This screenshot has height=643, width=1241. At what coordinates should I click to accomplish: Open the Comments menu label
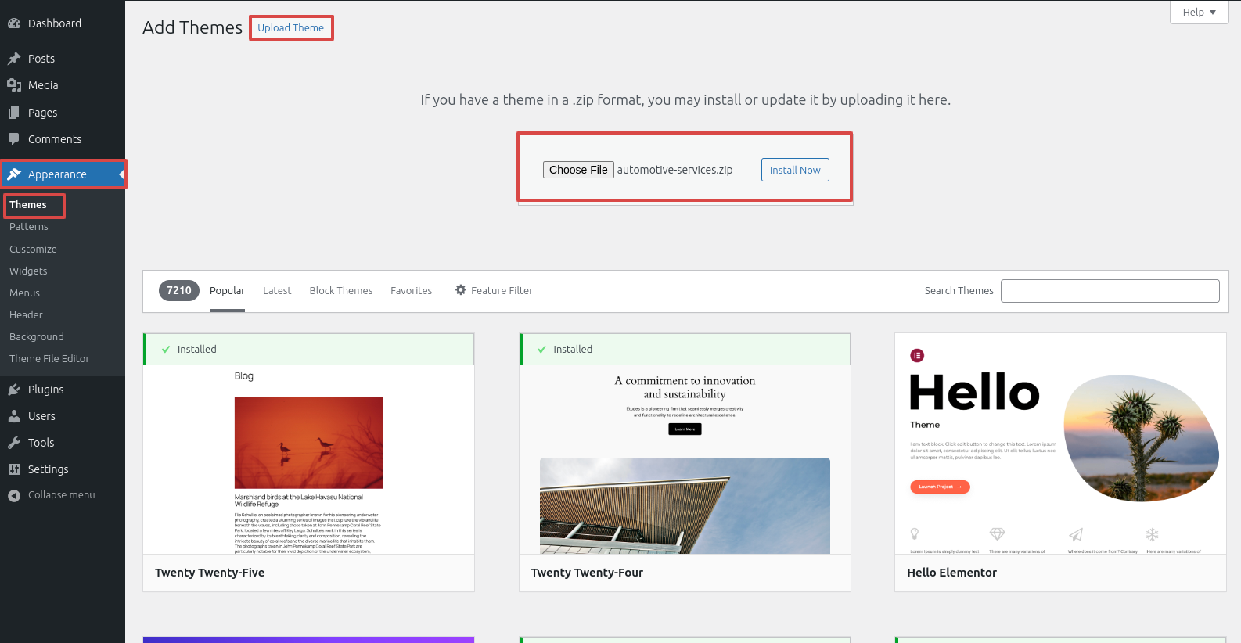pos(55,139)
